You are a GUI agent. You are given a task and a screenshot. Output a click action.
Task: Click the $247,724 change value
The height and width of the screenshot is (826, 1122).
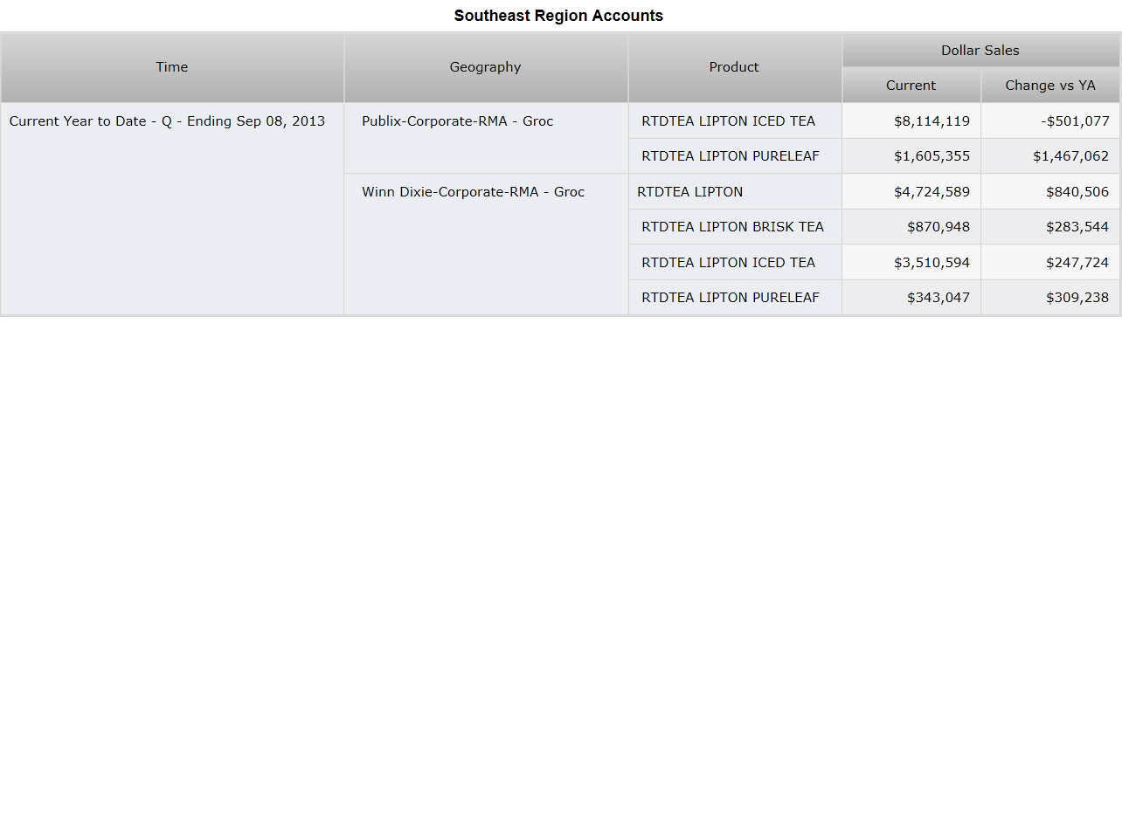click(1050, 262)
